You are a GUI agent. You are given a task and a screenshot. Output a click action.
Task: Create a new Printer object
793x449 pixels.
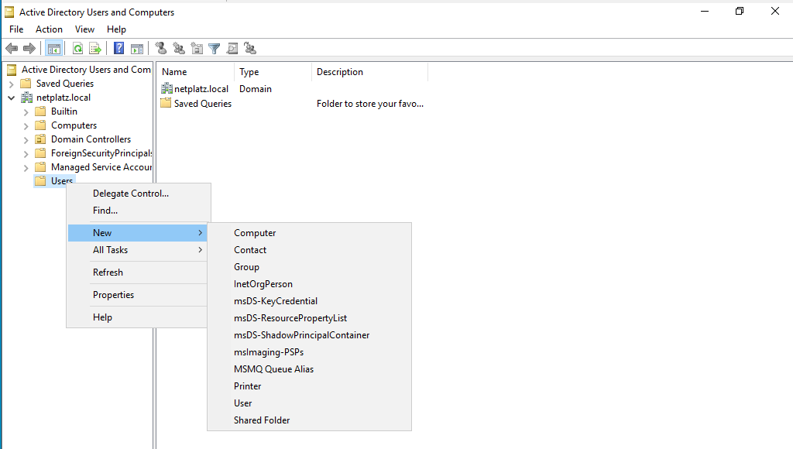pos(310,386)
